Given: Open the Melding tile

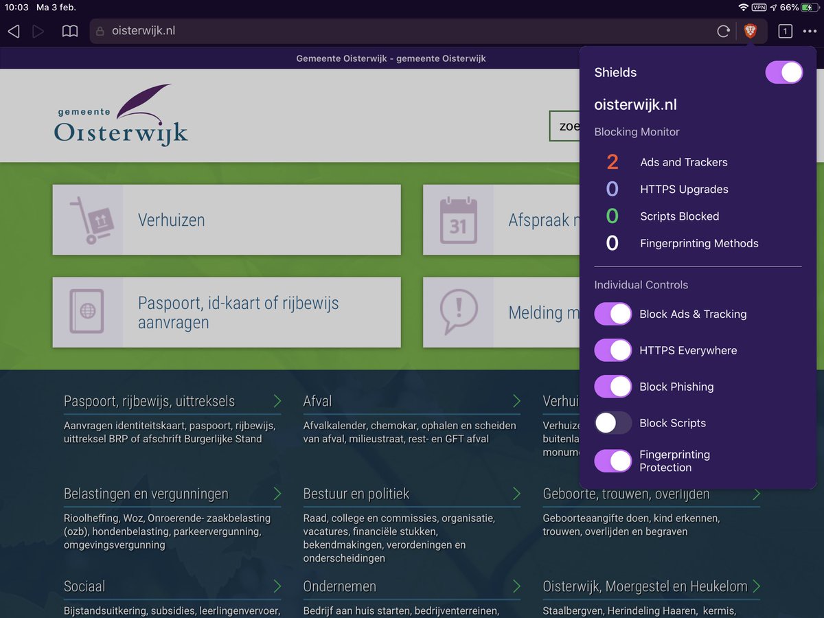Looking at the screenshot, I should click(501, 312).
